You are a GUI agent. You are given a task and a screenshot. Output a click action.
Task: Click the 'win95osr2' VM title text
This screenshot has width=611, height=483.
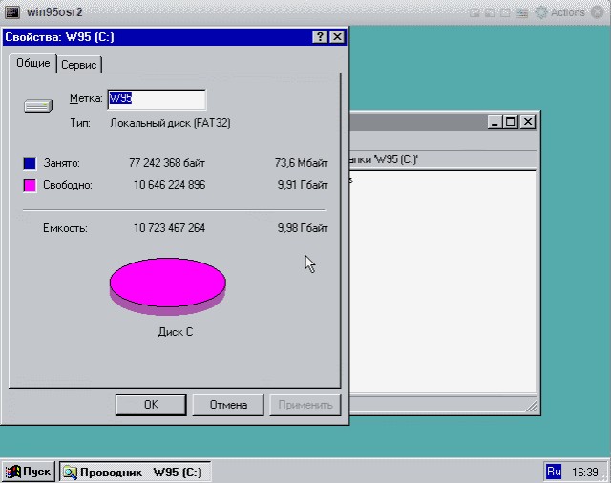click(x=54, y=12)
